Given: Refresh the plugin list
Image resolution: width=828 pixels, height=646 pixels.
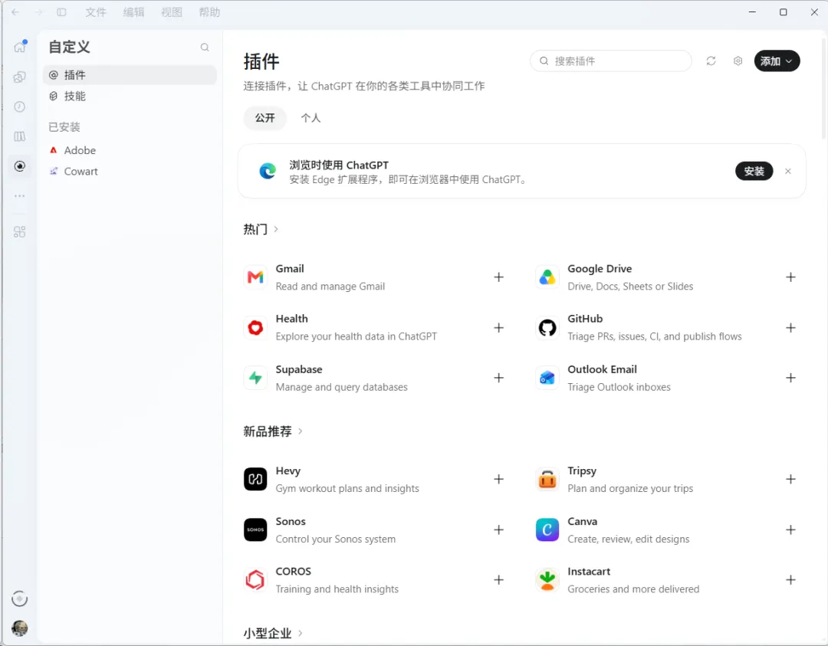Looking at the screenshot, I should [x=711, y=61].
